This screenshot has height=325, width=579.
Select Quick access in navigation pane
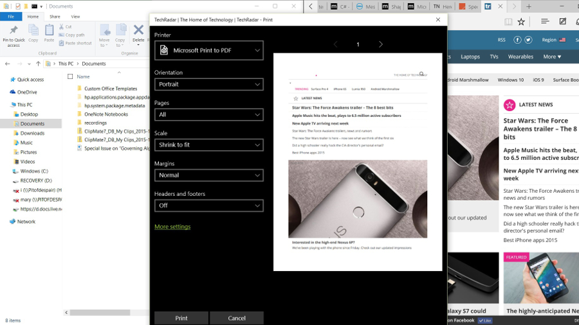30,80
